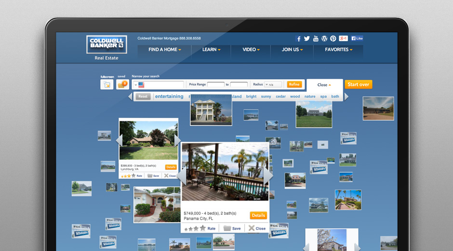Click the Coldwell Banker logo
Screen dimensions: 453x251
point(107,44)
